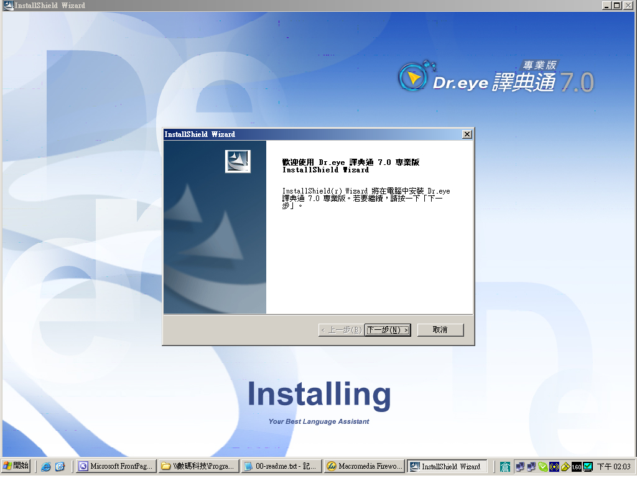
Task: Click the system clock showing 下午 02:03
Action: [x=613, y=467]
